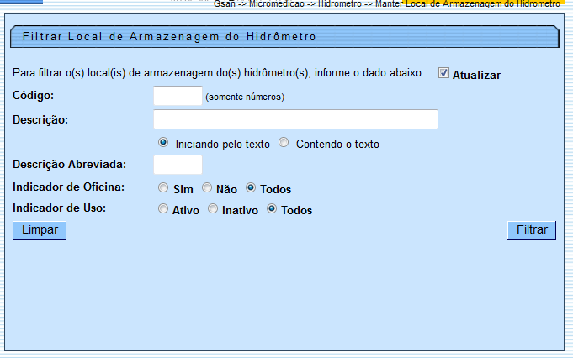Viewport: 573px width, 358px height.
Task: Set Indicador de Oficina to Não
Action: click(x=207, y=188)
